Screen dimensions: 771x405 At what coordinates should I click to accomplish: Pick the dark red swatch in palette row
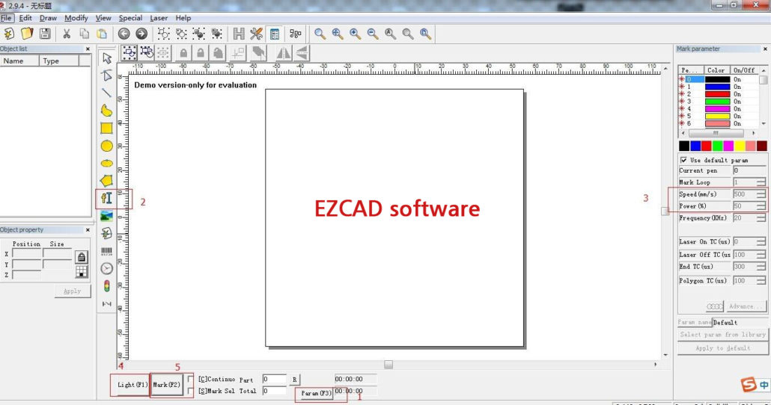(762, 146)
